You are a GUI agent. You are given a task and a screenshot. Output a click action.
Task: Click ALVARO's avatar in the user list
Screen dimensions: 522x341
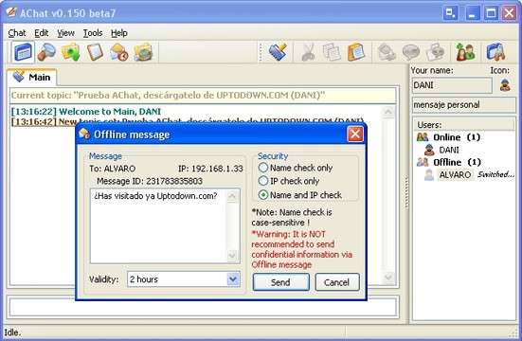tap(429, 175)
